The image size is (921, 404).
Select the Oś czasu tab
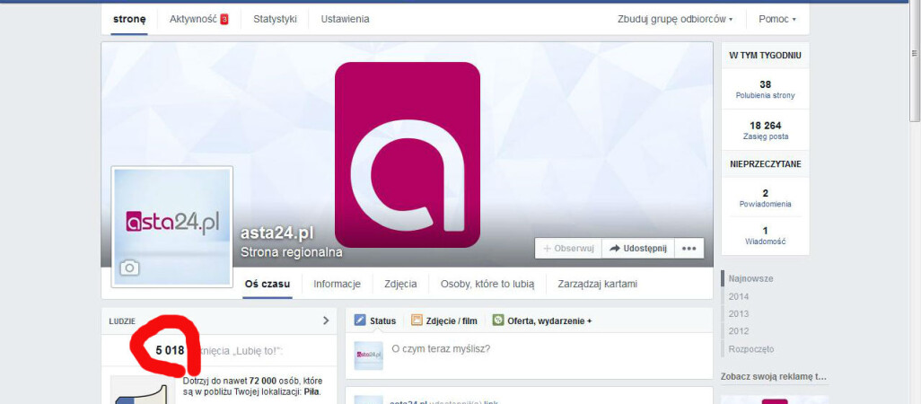click(x=268, y=285)
